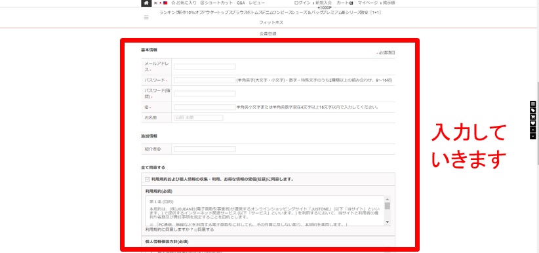Click the 個人情報保護方針(必須) heading
This screenshot has height=253, width=539.
click(167, 242)
